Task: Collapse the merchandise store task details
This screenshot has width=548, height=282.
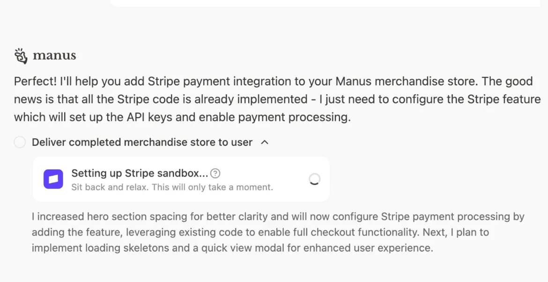Action: [265, 142]
